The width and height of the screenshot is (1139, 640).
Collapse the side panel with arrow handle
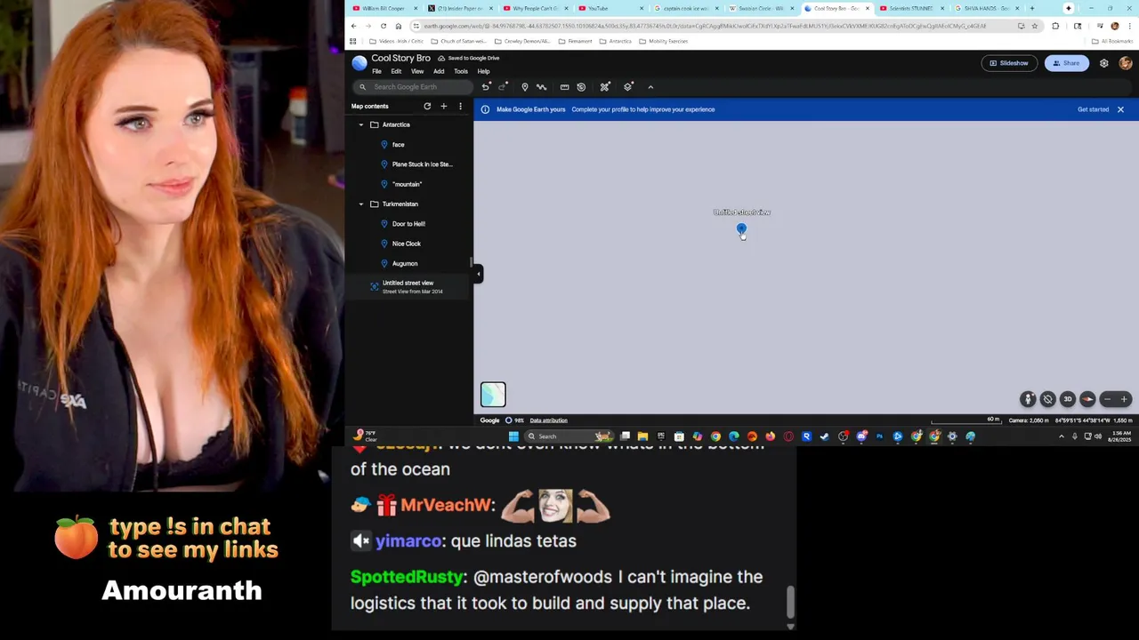[478, 274]
